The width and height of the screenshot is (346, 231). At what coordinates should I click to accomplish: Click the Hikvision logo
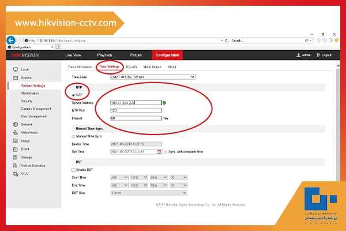coord(25,55)
